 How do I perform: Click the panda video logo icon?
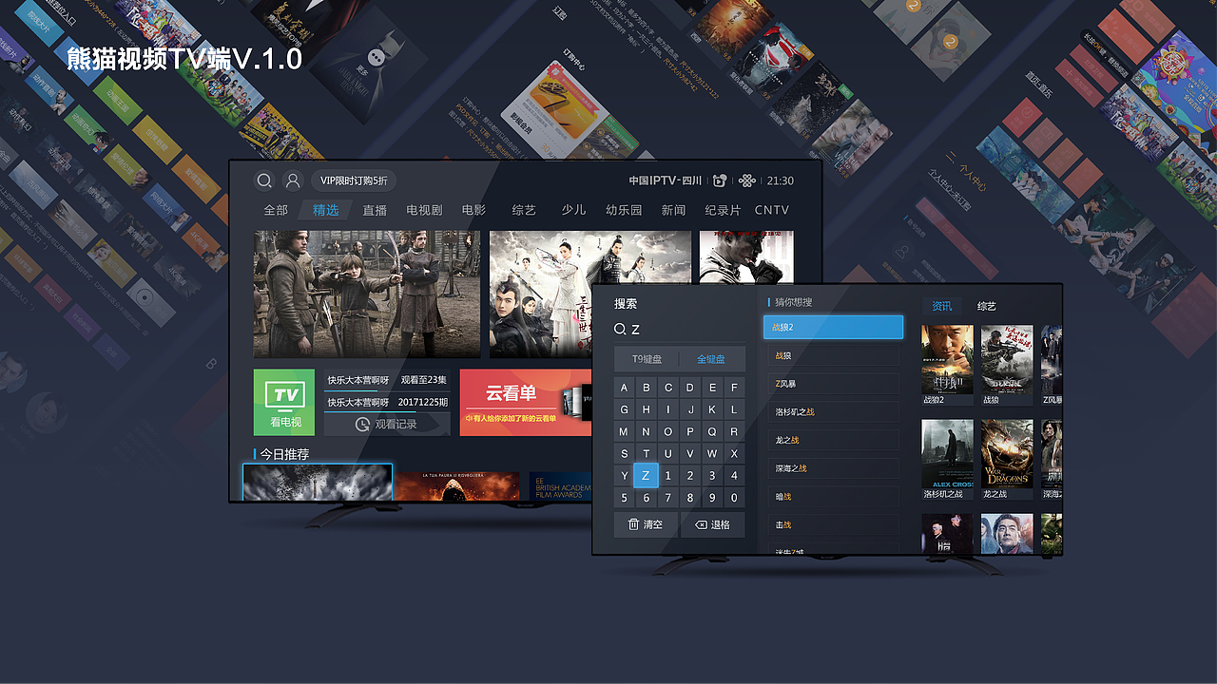point(720,180)
